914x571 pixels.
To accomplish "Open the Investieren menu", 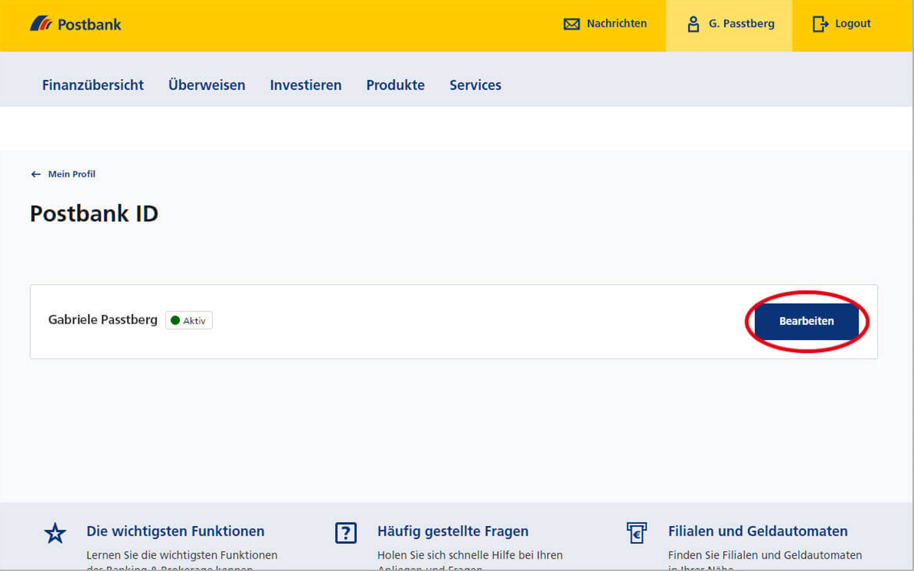I will pyautogui.click(x=306, y=85).
